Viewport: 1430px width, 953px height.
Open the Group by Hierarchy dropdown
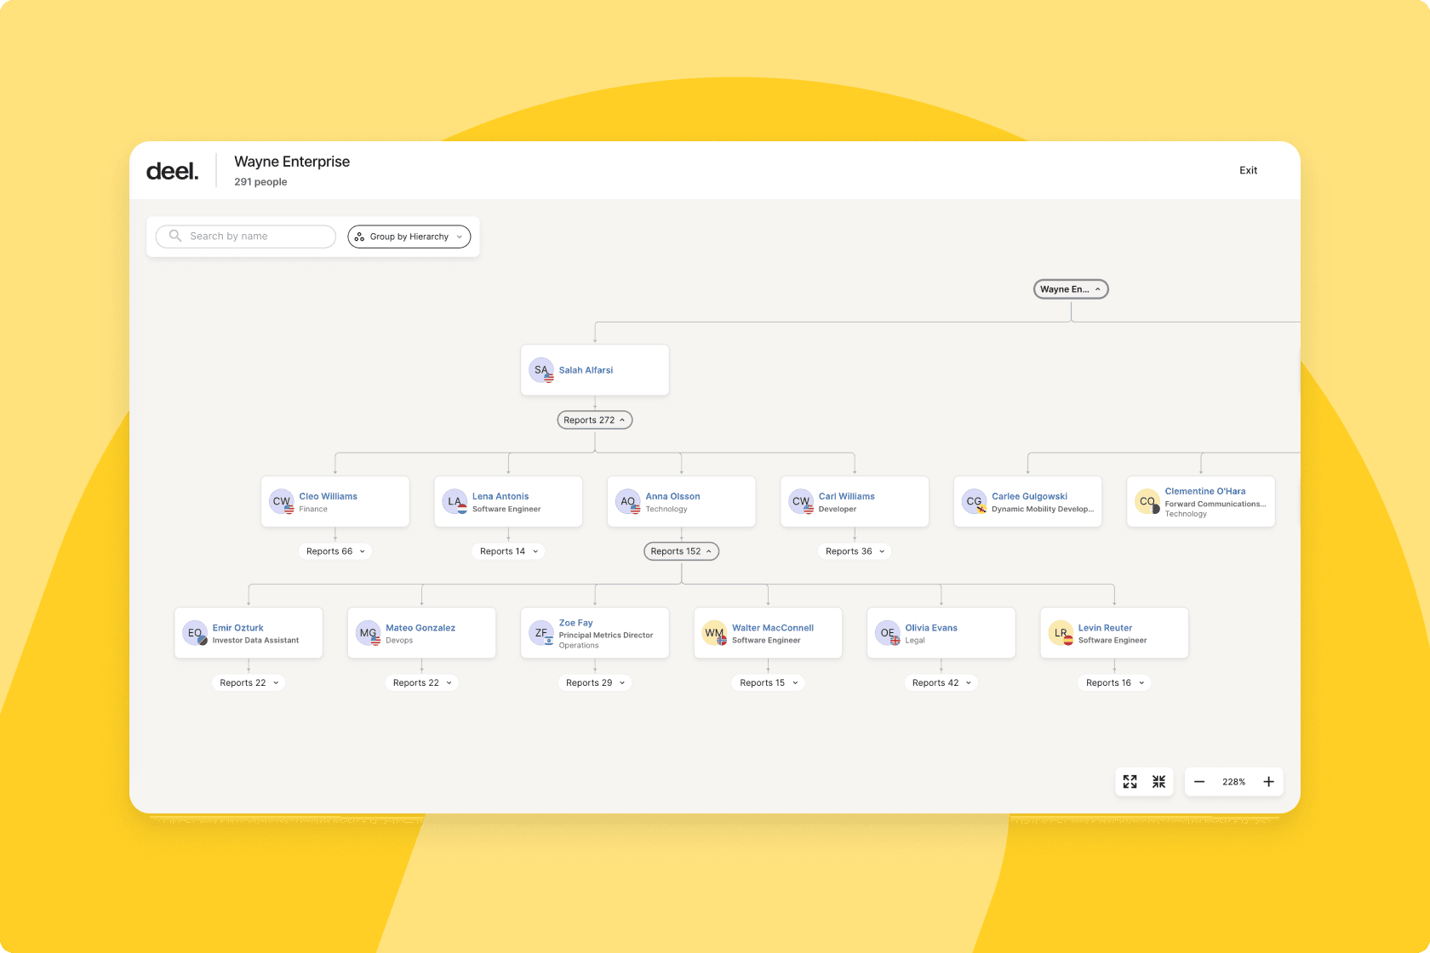pyautogui.click(x=409, y=237)
